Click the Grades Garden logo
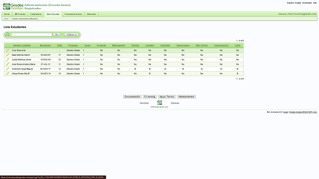This screenshot has width=319, height=179. click(x=13, y=6)
